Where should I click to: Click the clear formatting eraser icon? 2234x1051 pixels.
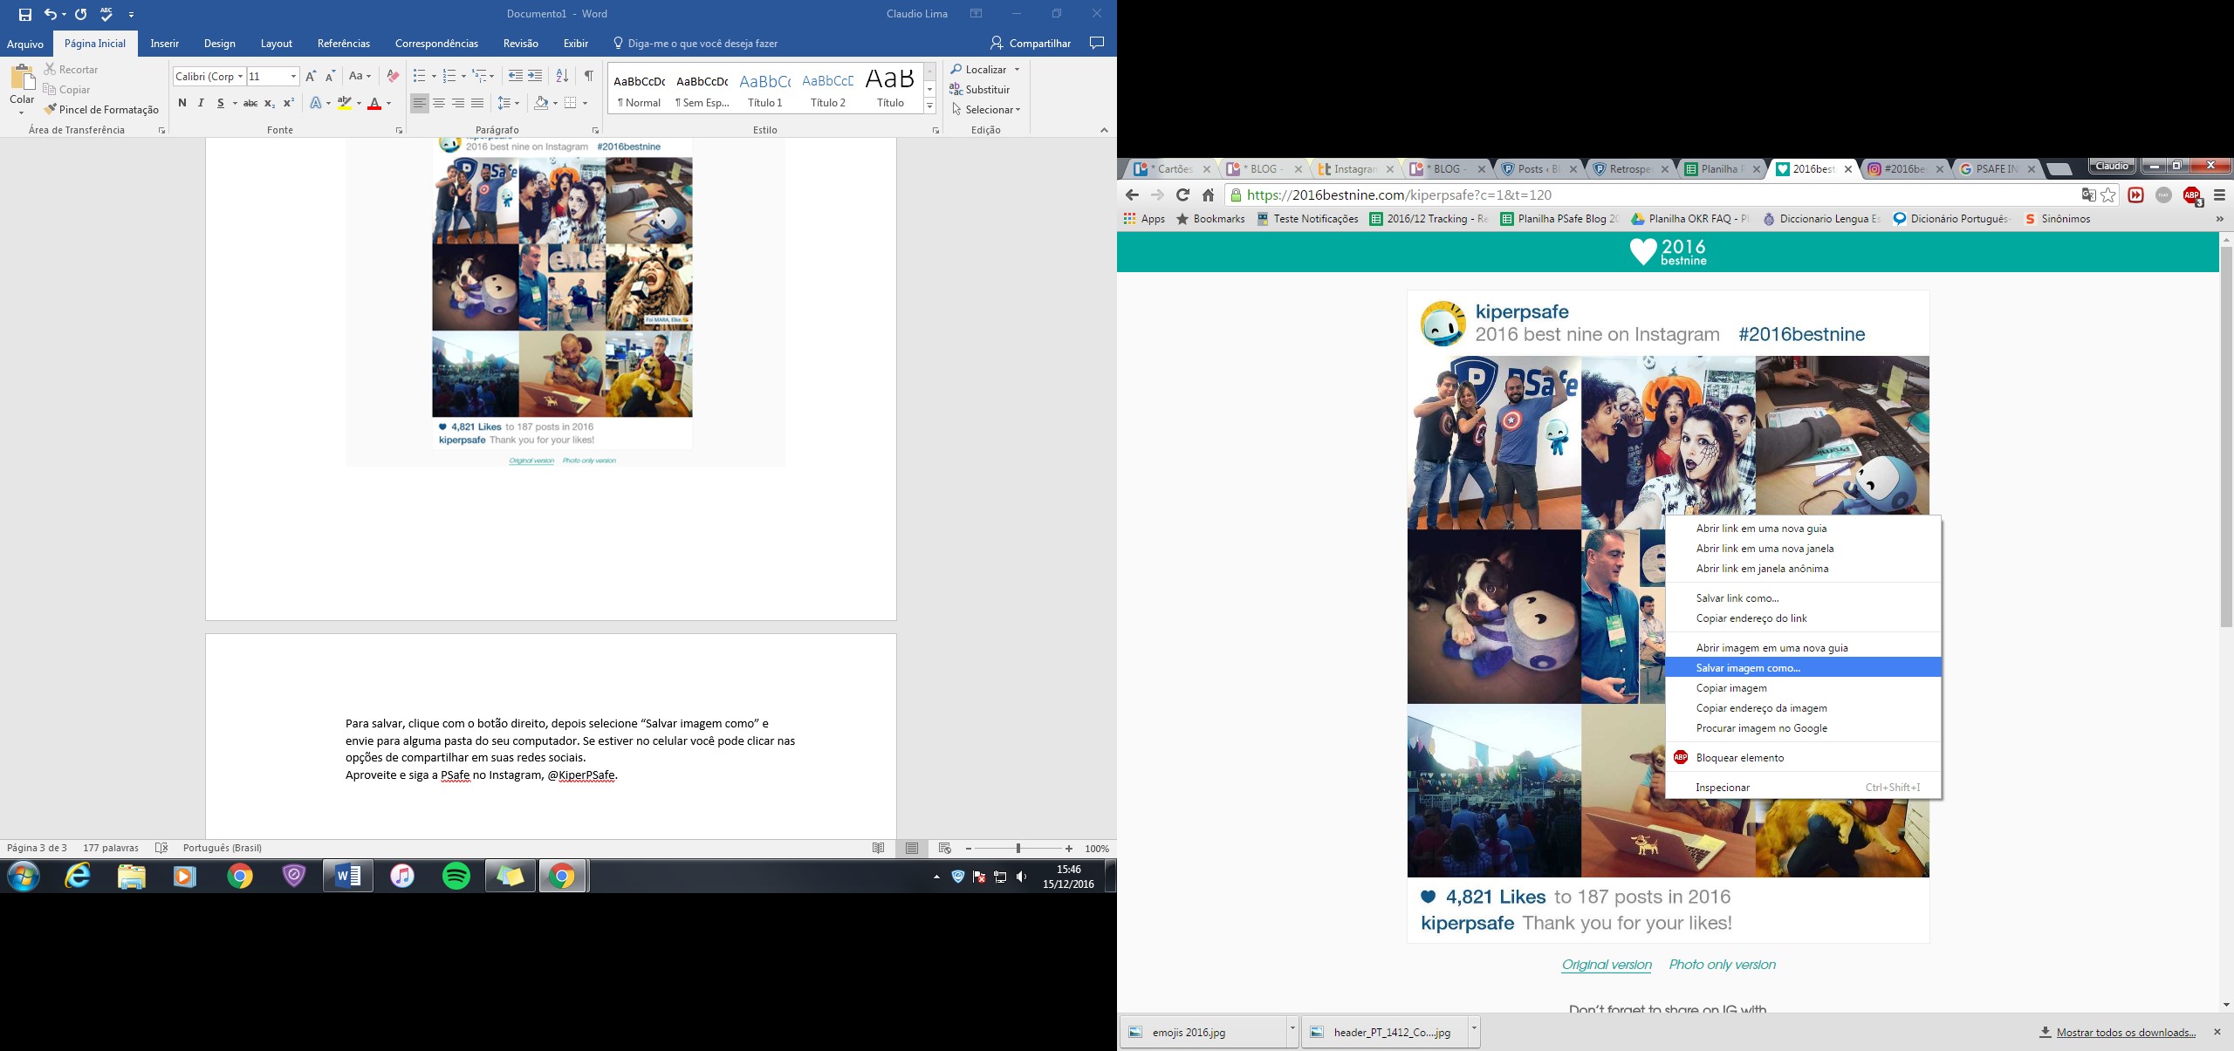point(393,76)
